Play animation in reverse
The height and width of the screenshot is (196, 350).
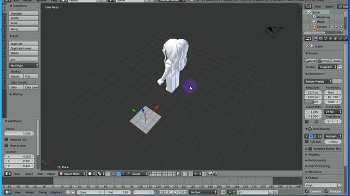coord(171,192)
